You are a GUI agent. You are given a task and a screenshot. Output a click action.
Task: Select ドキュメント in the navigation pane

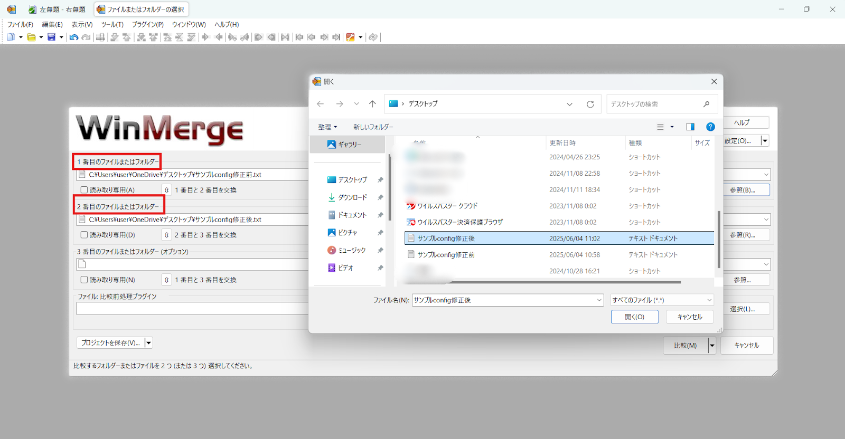point(347,215)
